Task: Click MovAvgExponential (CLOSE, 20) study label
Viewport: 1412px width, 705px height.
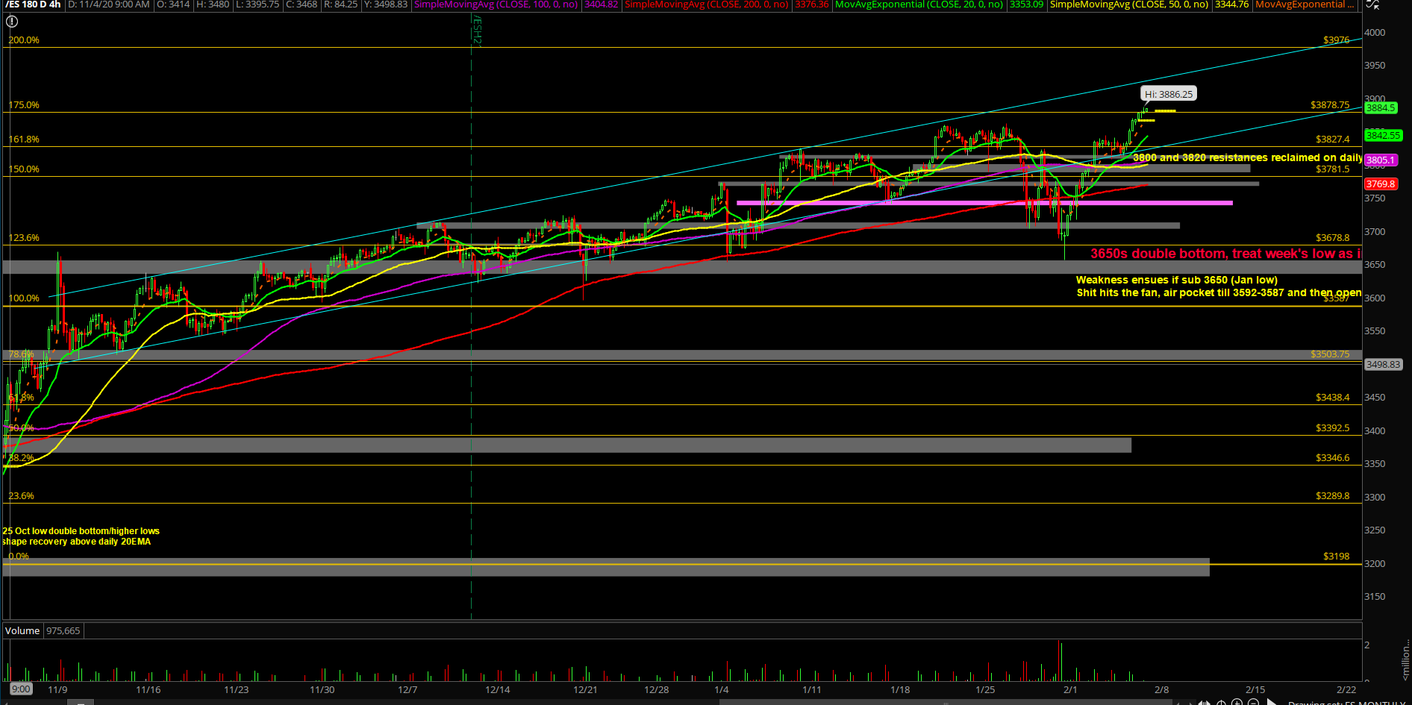Action: (919, 4)
